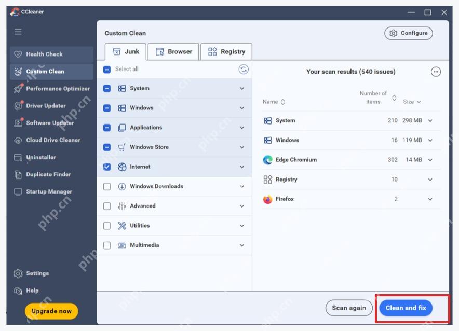Expand the Applications category chevron
The image size is (459, 331).
pos(242,128)
